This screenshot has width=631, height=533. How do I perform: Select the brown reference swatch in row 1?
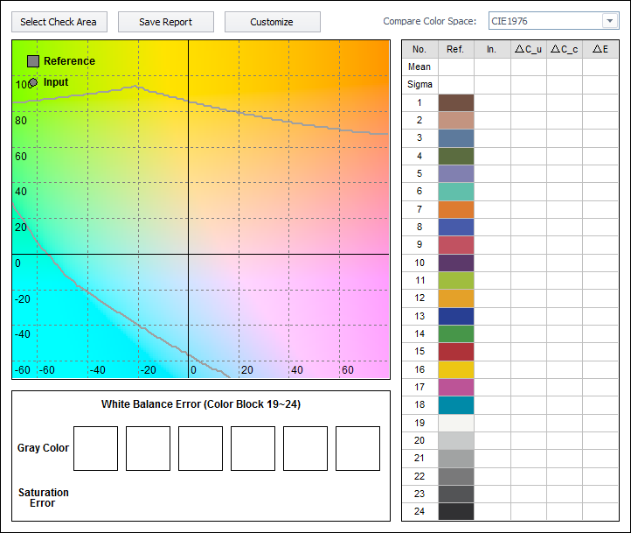click(x=455, y=102)
